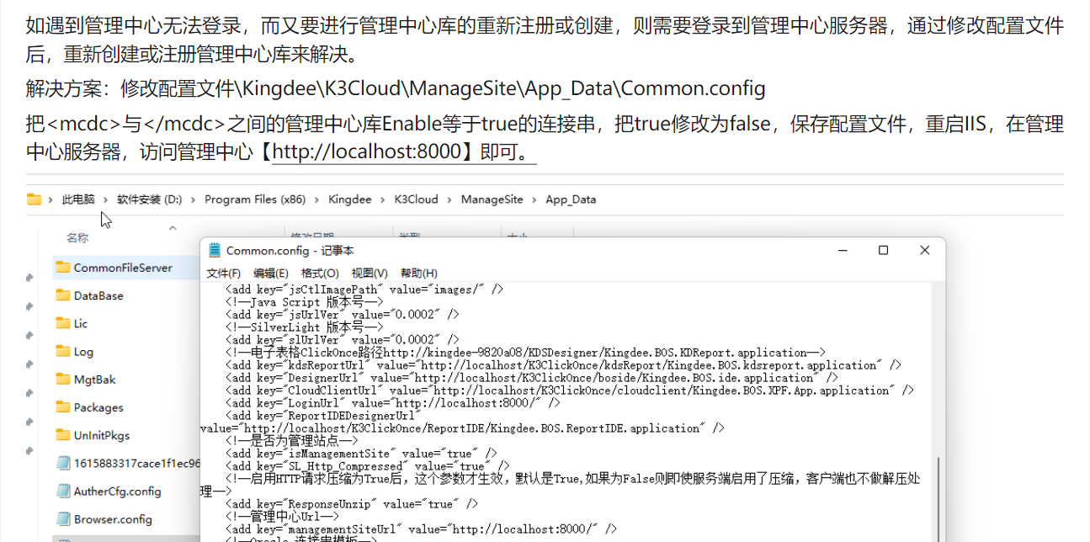Click the isManagementSite line in Notepad
Image resolution: width=1090 pixels, height=542 pixels.
click(361, 454)
